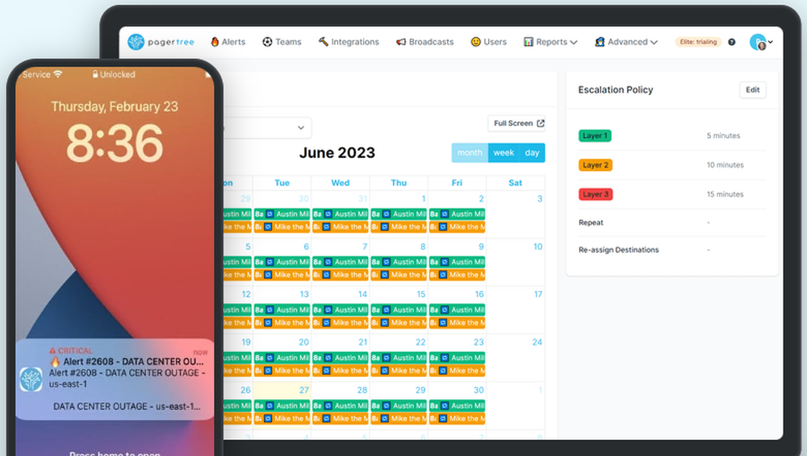Viewport: 807px width, 456px height.
Task: Open the Mike the M shift on Thursday June 22
Action: point(399,371)
